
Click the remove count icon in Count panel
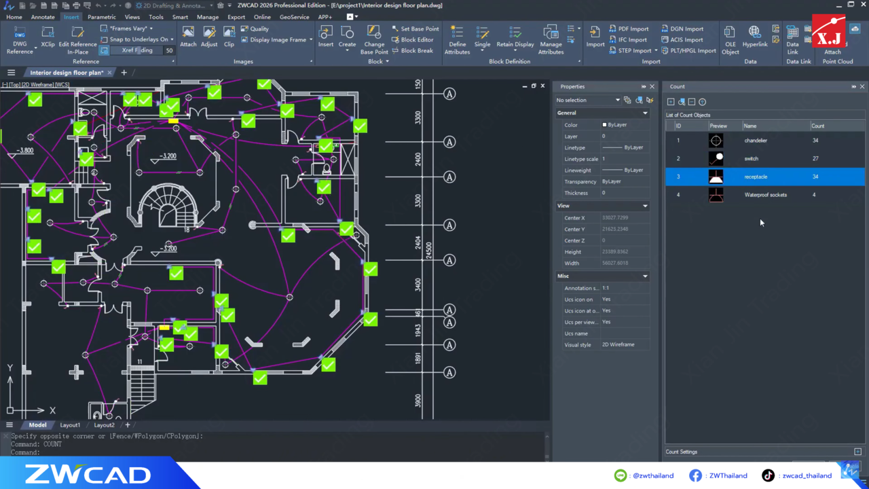coord(692,102)
